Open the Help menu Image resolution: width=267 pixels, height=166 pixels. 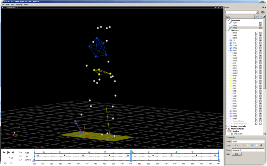26,5
